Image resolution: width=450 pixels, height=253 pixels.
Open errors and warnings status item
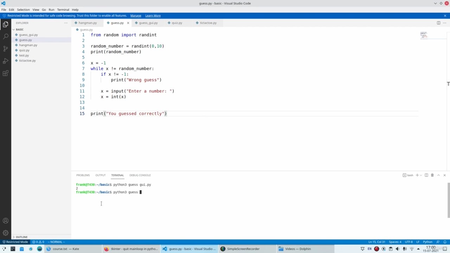coord(38,242)
